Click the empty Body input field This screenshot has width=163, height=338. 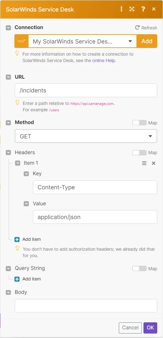point(86,306)
